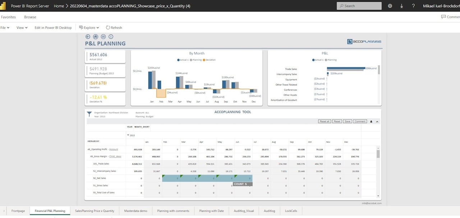Click the header Search box
Screen dimensions: 460x218
coord(359,6)
